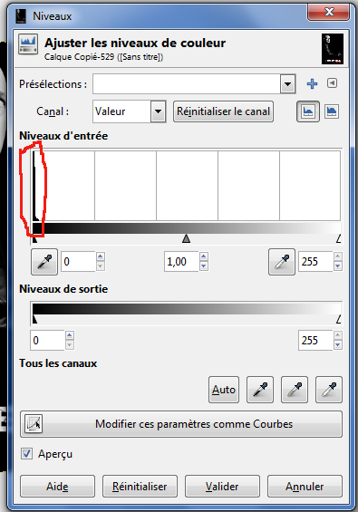Click Réinitialiser le canal button

tap(224, 111)
